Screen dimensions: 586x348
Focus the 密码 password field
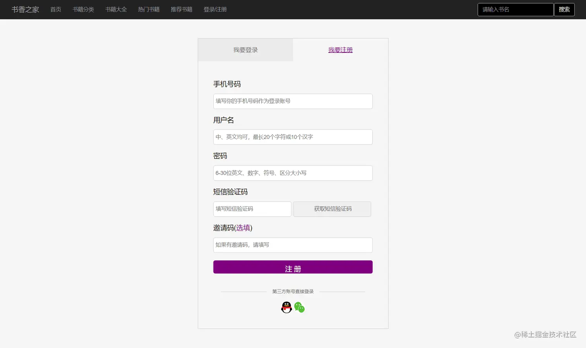(293, 173)
